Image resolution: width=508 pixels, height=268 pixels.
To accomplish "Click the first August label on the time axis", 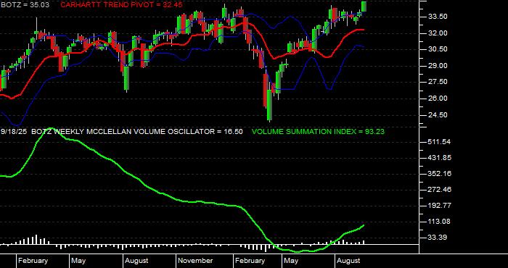I will (x=136, y=261).
